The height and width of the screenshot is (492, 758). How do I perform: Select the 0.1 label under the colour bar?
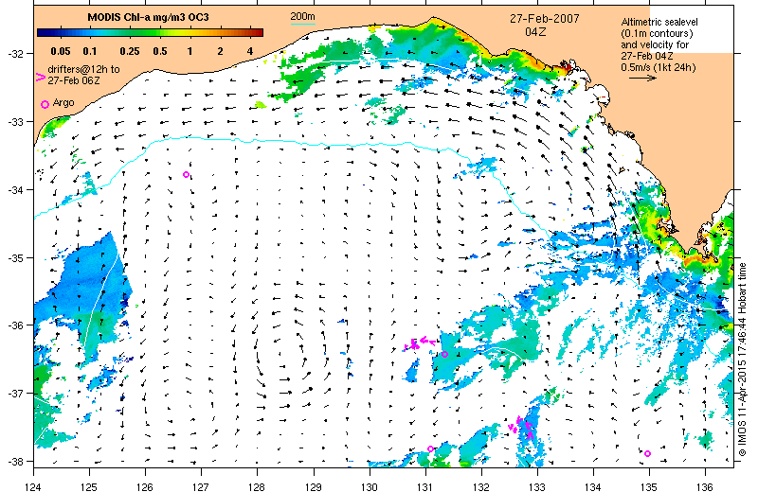pyautogui.click(x=90, y=51)
